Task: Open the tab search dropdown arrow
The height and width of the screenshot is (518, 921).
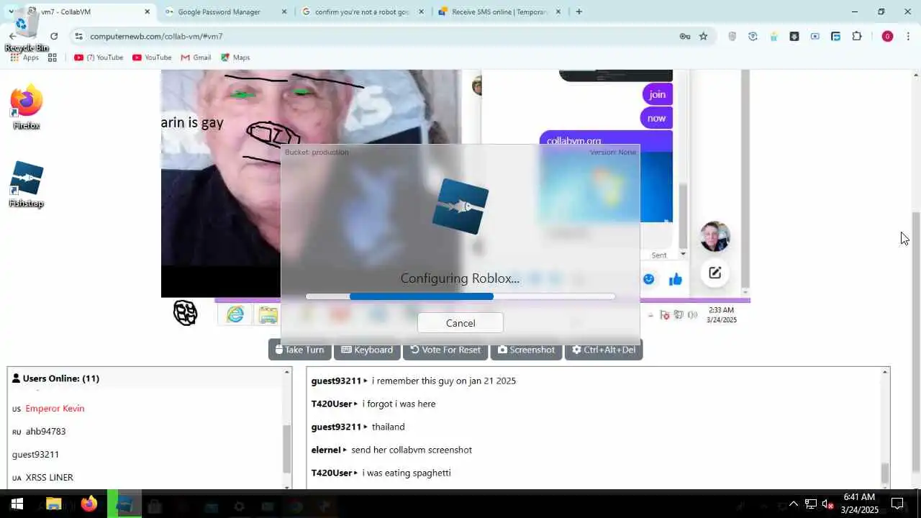Action: click(11, 12)
